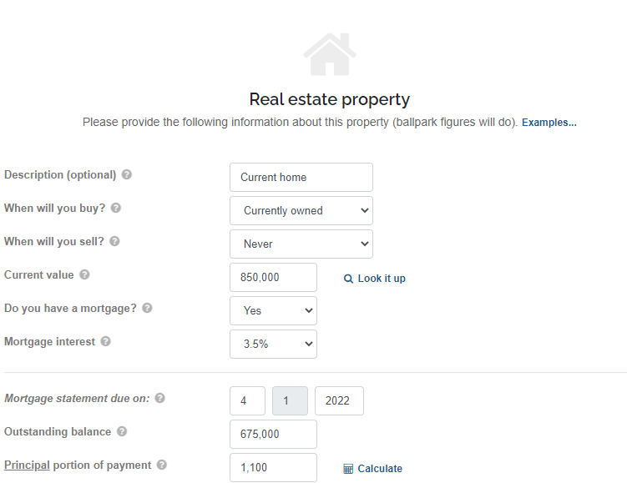
Task: Click help icon next to Description (optional)
Action: (x=127, y=175)
